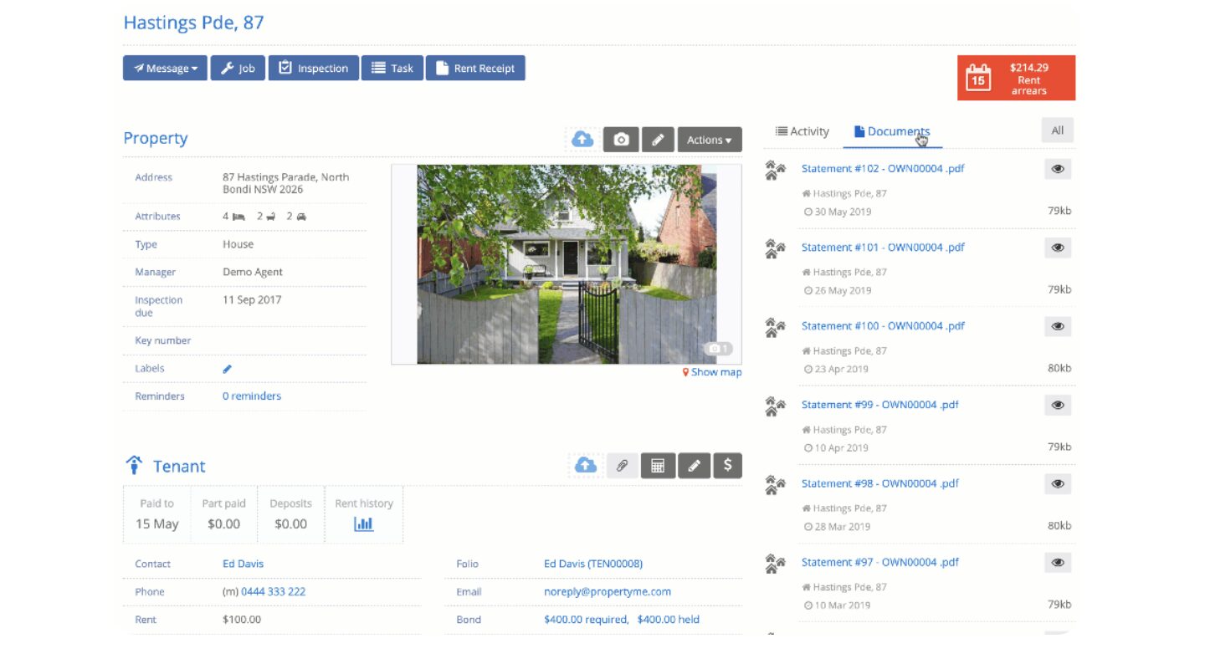Select the Documents tab
Image resolution: width=1205 pixels, height=659 pixels.
(892, 131)
